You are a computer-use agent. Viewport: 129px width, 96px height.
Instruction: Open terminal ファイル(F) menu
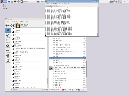click(49, 4)
